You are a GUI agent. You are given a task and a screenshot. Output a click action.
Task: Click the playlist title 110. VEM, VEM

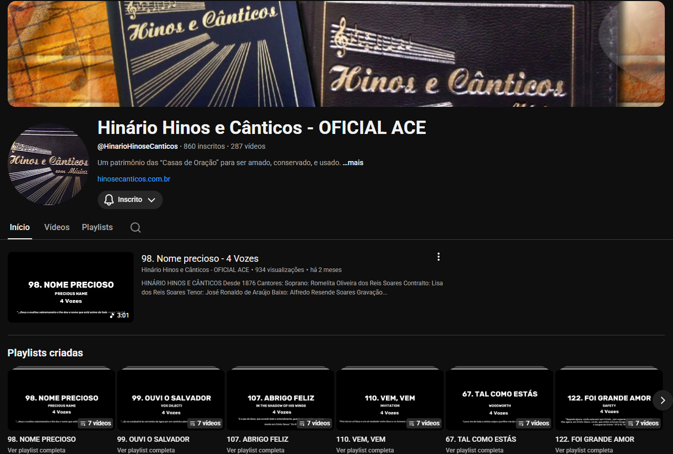[x=361, y=439]
